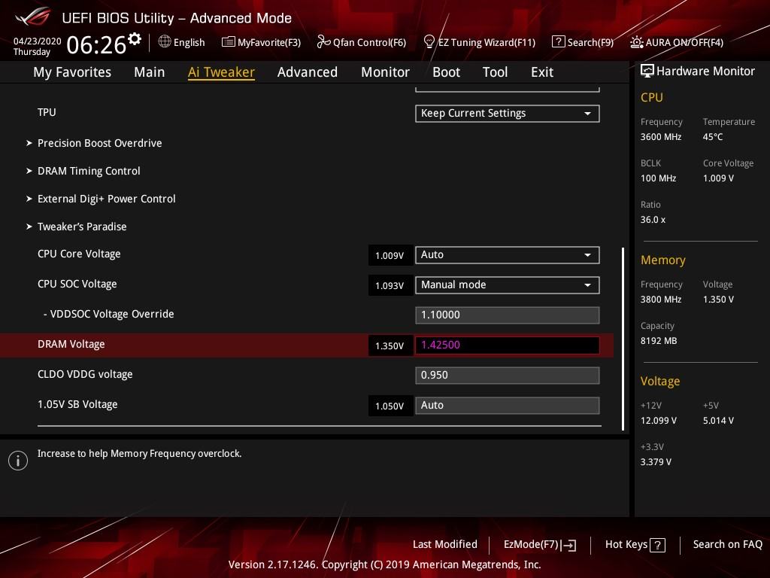Open CPU SOC Voltage Manual mode dropdown

click(508, 285)
